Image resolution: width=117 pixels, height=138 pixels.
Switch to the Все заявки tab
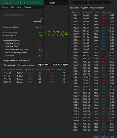click(75, 8)
